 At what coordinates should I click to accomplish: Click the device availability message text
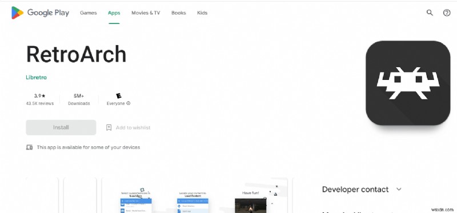tap(89, 147)
